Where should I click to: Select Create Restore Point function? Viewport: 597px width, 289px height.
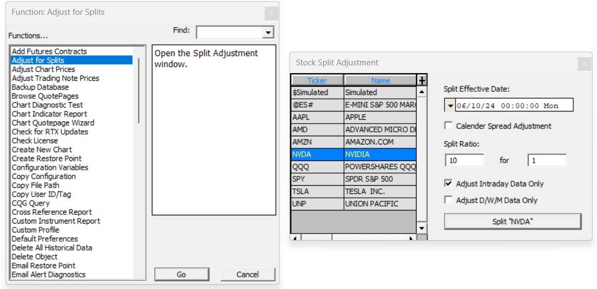pyautogui.click(x=47, y=158)
